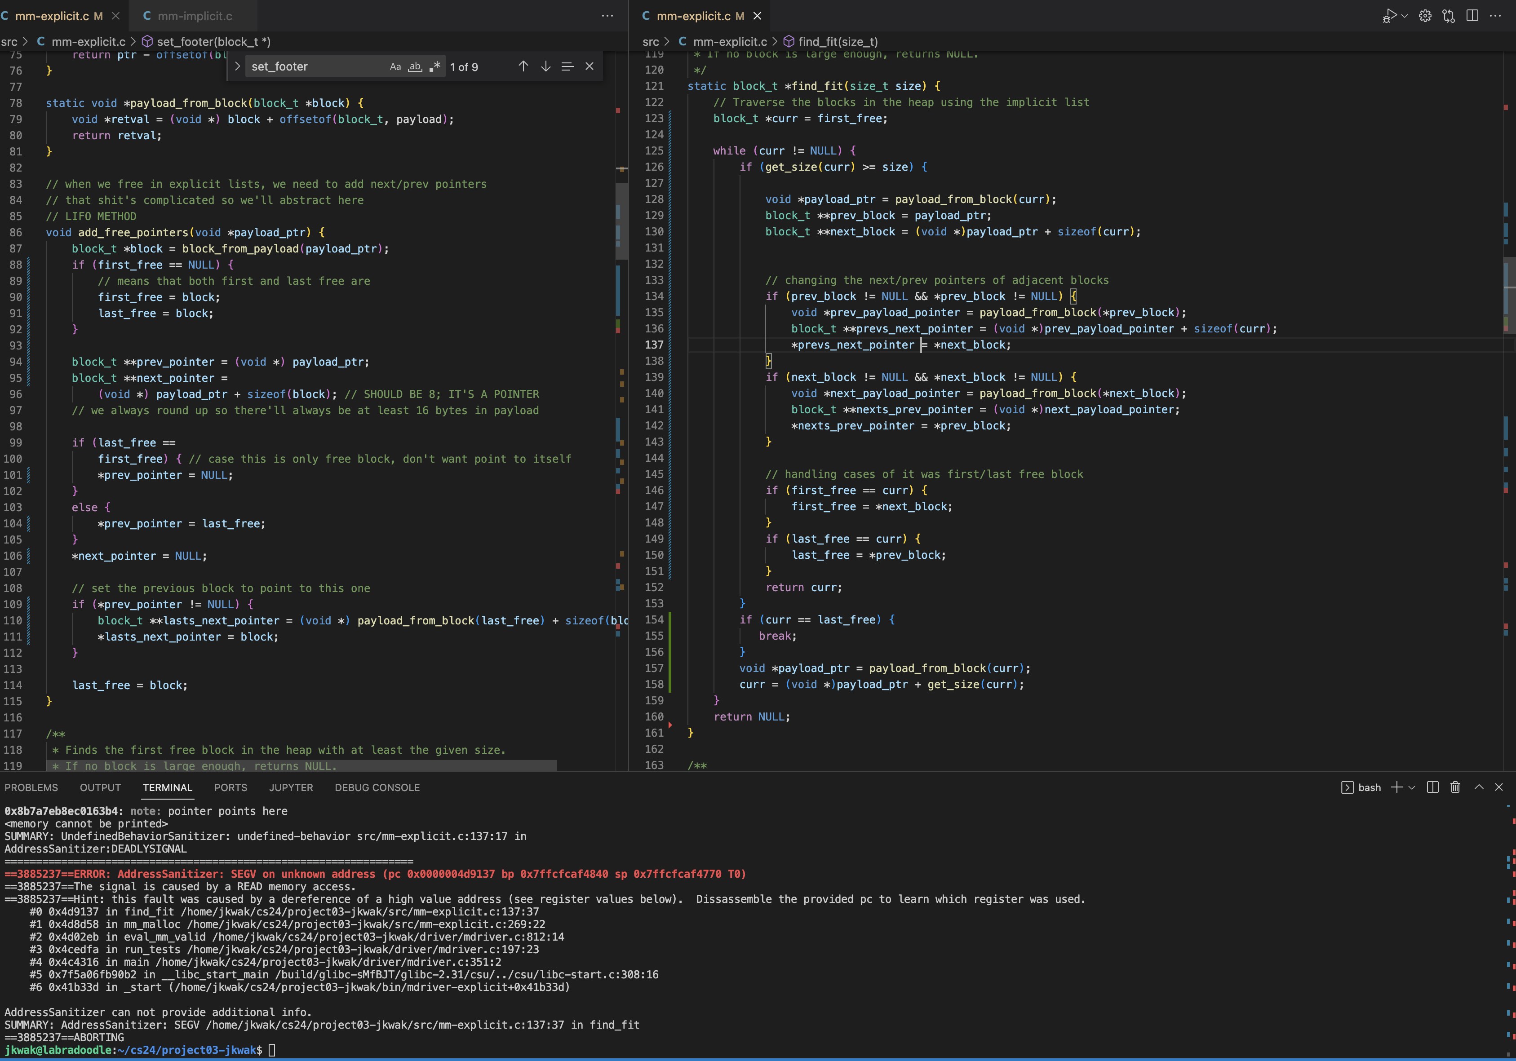Click find_fit(size_t) in right breadcrumb
Screen dimensions: 1516x1061
837,42
